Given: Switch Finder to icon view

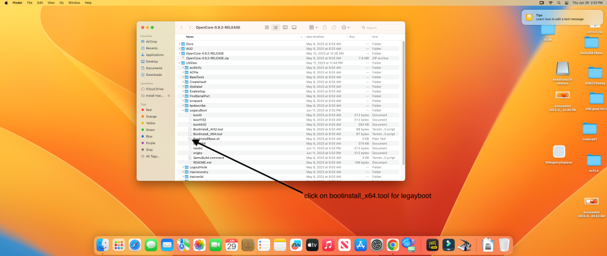Looking at the screenshot, I should tap(266, 27).
